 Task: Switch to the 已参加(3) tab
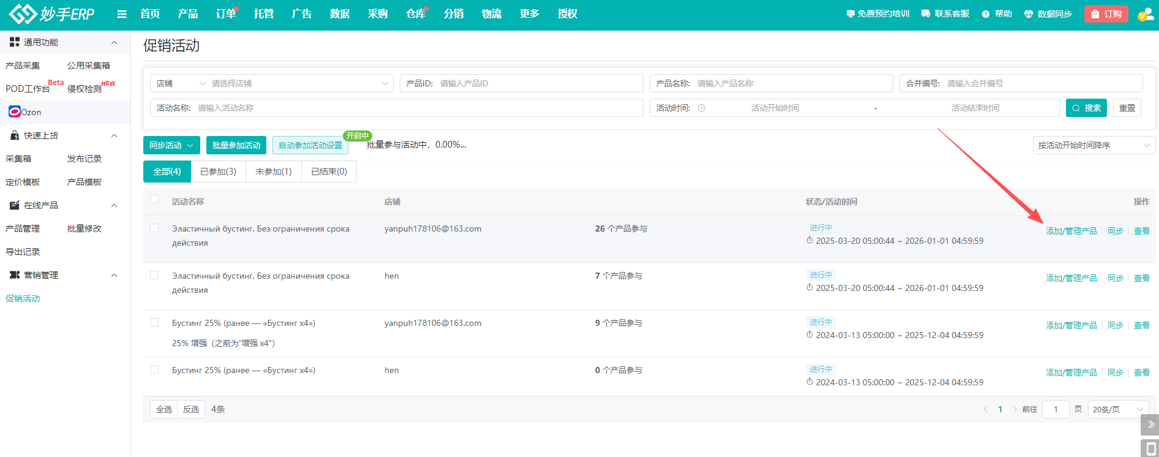[218, 172]
